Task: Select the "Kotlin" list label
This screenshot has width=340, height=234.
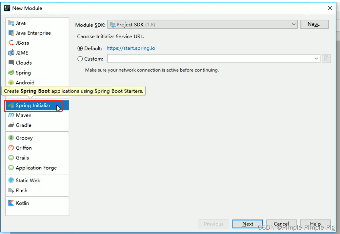Action: click(x=22, y=203)
